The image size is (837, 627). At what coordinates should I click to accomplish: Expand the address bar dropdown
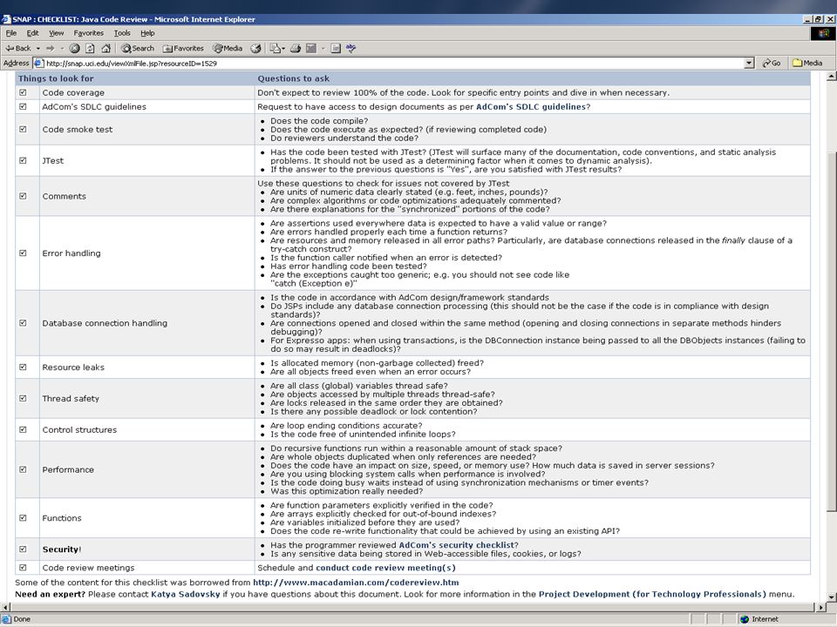point(749,63)
